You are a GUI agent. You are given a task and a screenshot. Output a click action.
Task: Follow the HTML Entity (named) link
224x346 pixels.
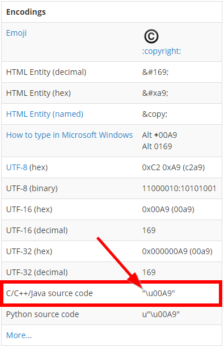pos(45,114)
